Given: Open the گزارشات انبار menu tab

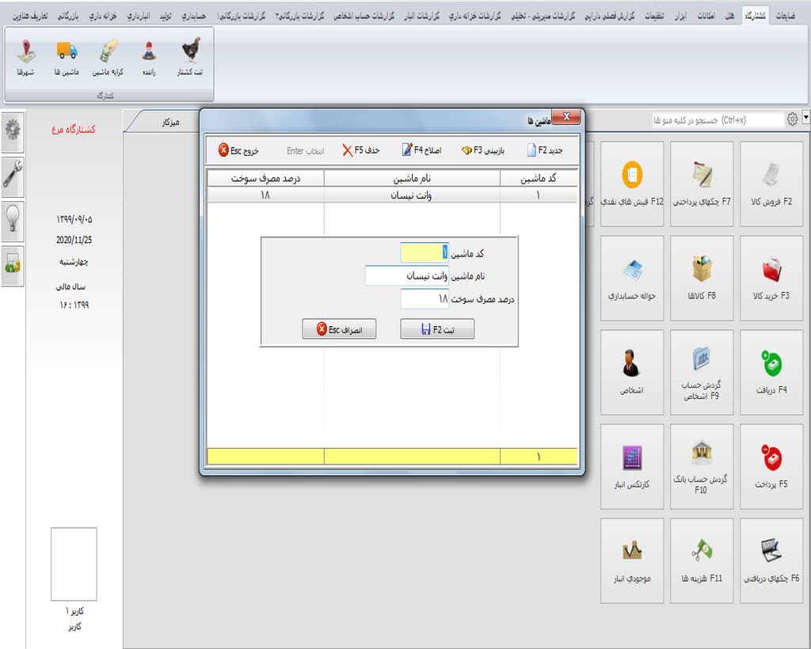Looking at the screenshot, I should [x=422, y=16].
